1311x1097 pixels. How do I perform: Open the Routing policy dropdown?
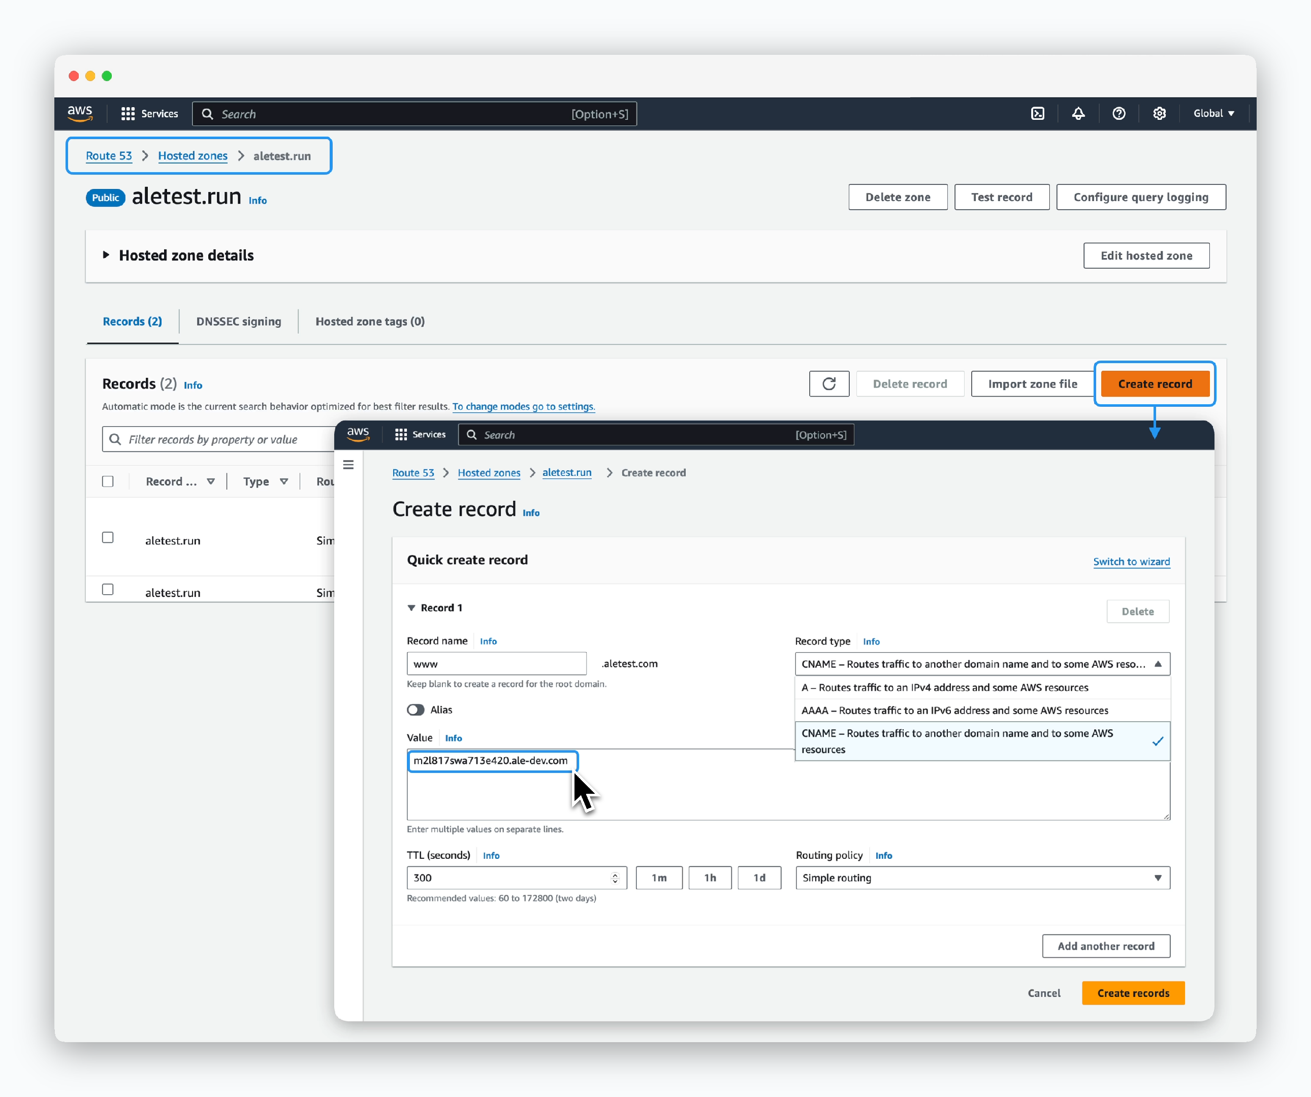[983, 878]
